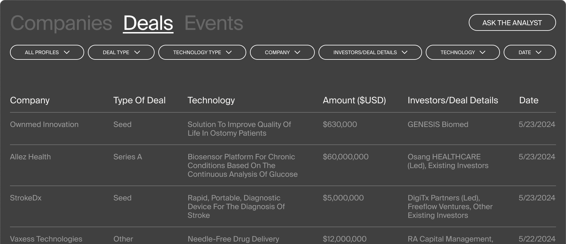The width and height of the screenshot is (566, 244).
Task: Expand the Deal Type filter
Action: click(x=121, y=52)
